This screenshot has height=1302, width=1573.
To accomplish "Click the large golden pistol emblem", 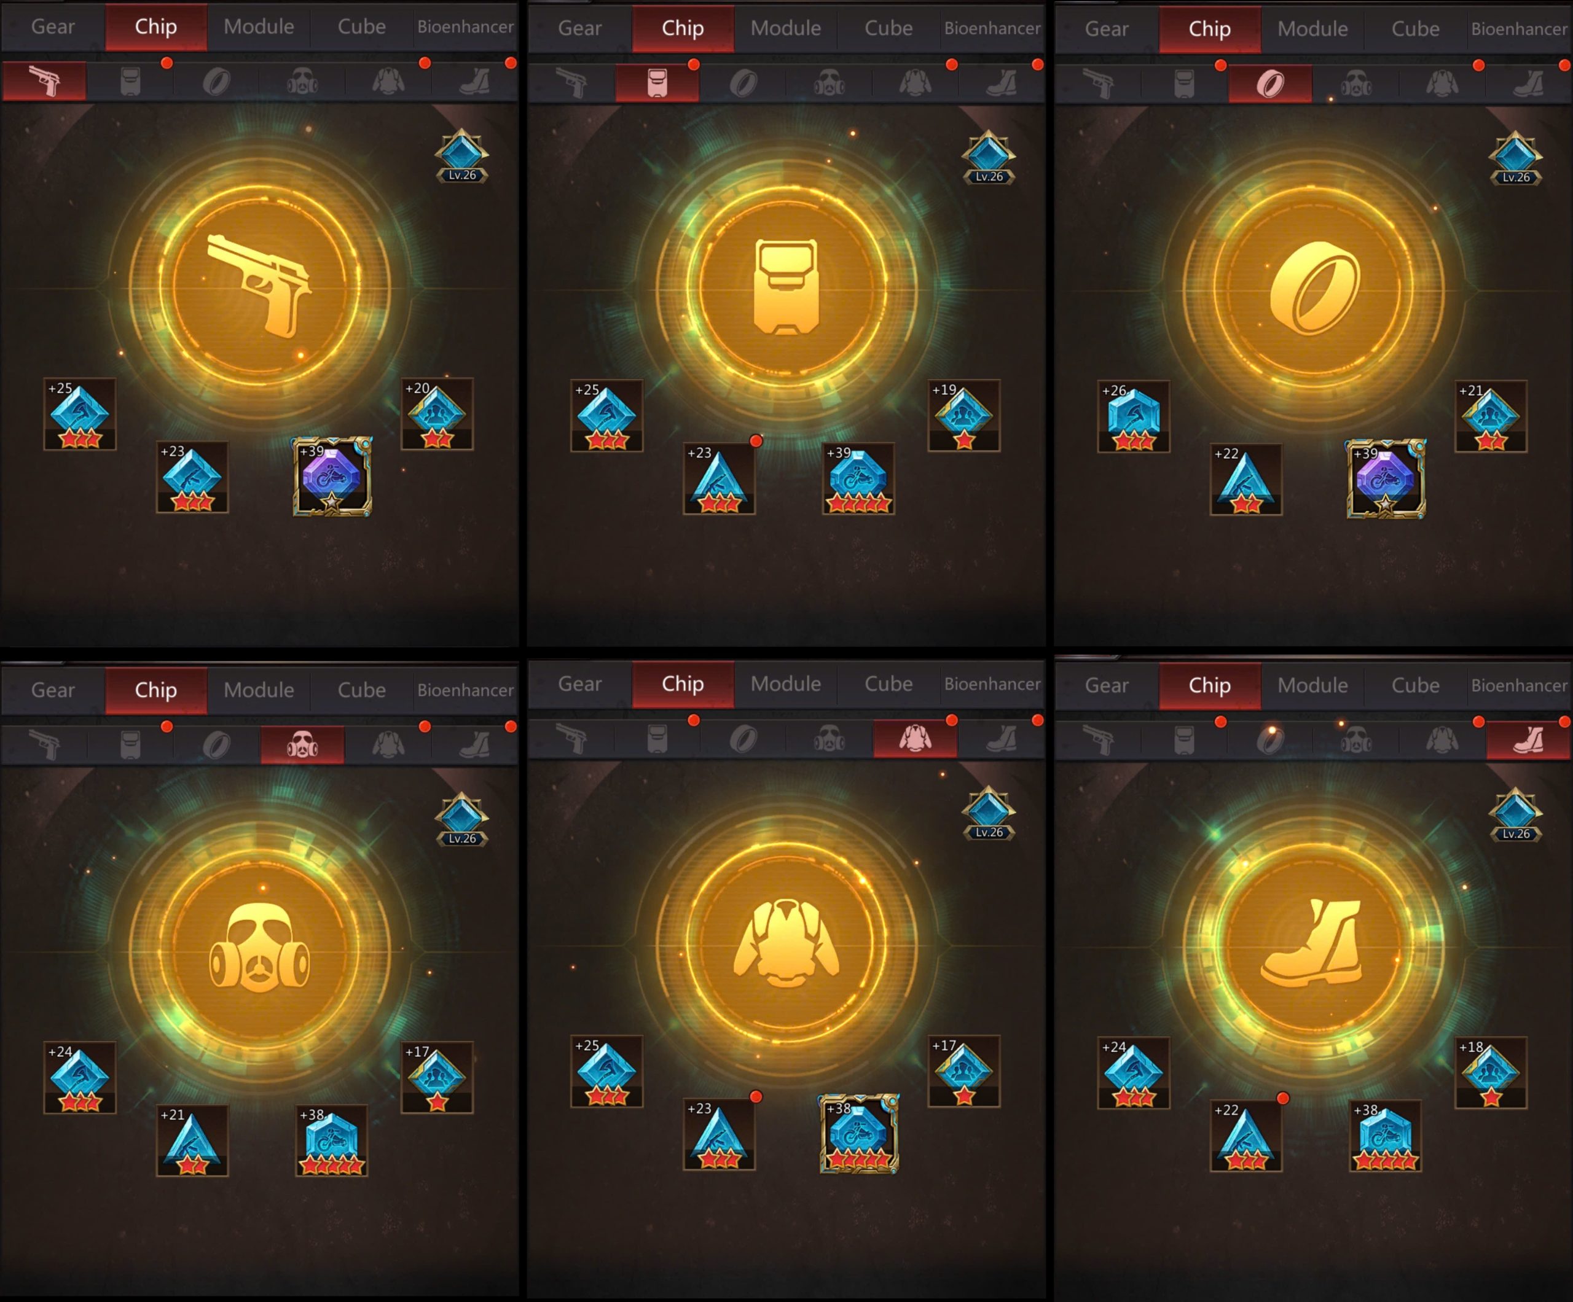I will pyautogui.click(x=259, y=286).
